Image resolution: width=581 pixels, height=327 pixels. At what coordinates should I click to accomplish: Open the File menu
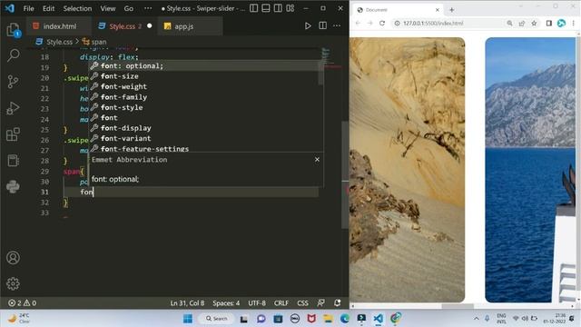pyautogui.click(x=28, y=8)
